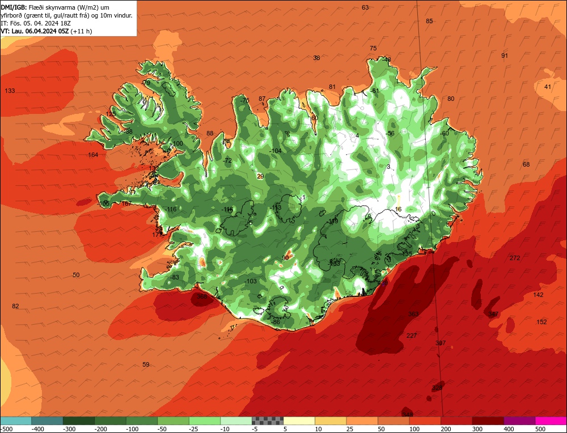567x433 pixels.
Task: Click the land value '-83' in southwest peninsula
Action: [x=174, y=277]
